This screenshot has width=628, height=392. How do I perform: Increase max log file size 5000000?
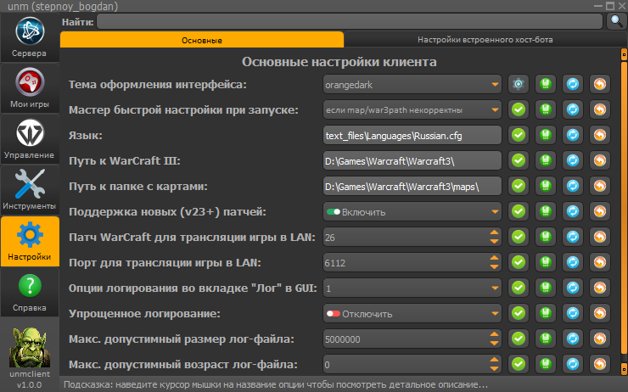pyautogui.click(x=495, y=334)
